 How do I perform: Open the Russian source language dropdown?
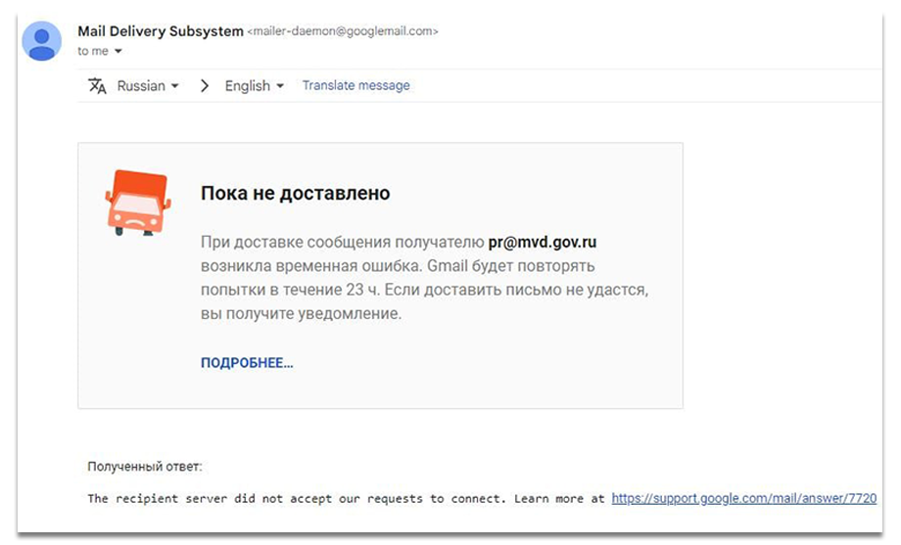(x=148, y=85)
